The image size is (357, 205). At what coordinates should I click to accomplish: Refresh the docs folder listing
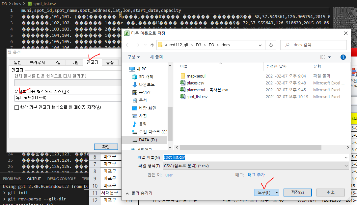[x=271, y=45]
